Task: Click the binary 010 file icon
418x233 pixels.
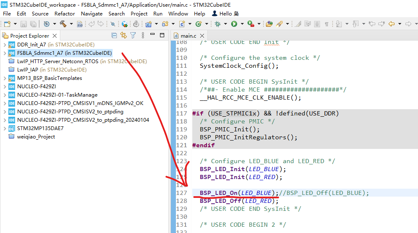Action: point(80,24)
